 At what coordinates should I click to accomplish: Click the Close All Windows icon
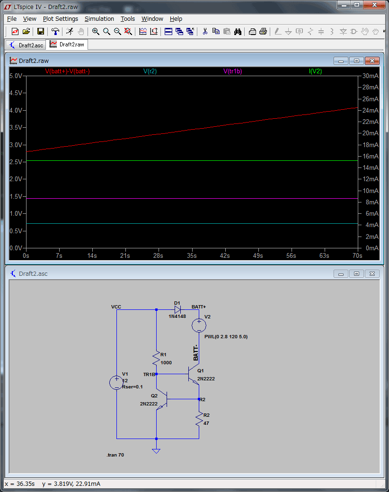point(190,31)
